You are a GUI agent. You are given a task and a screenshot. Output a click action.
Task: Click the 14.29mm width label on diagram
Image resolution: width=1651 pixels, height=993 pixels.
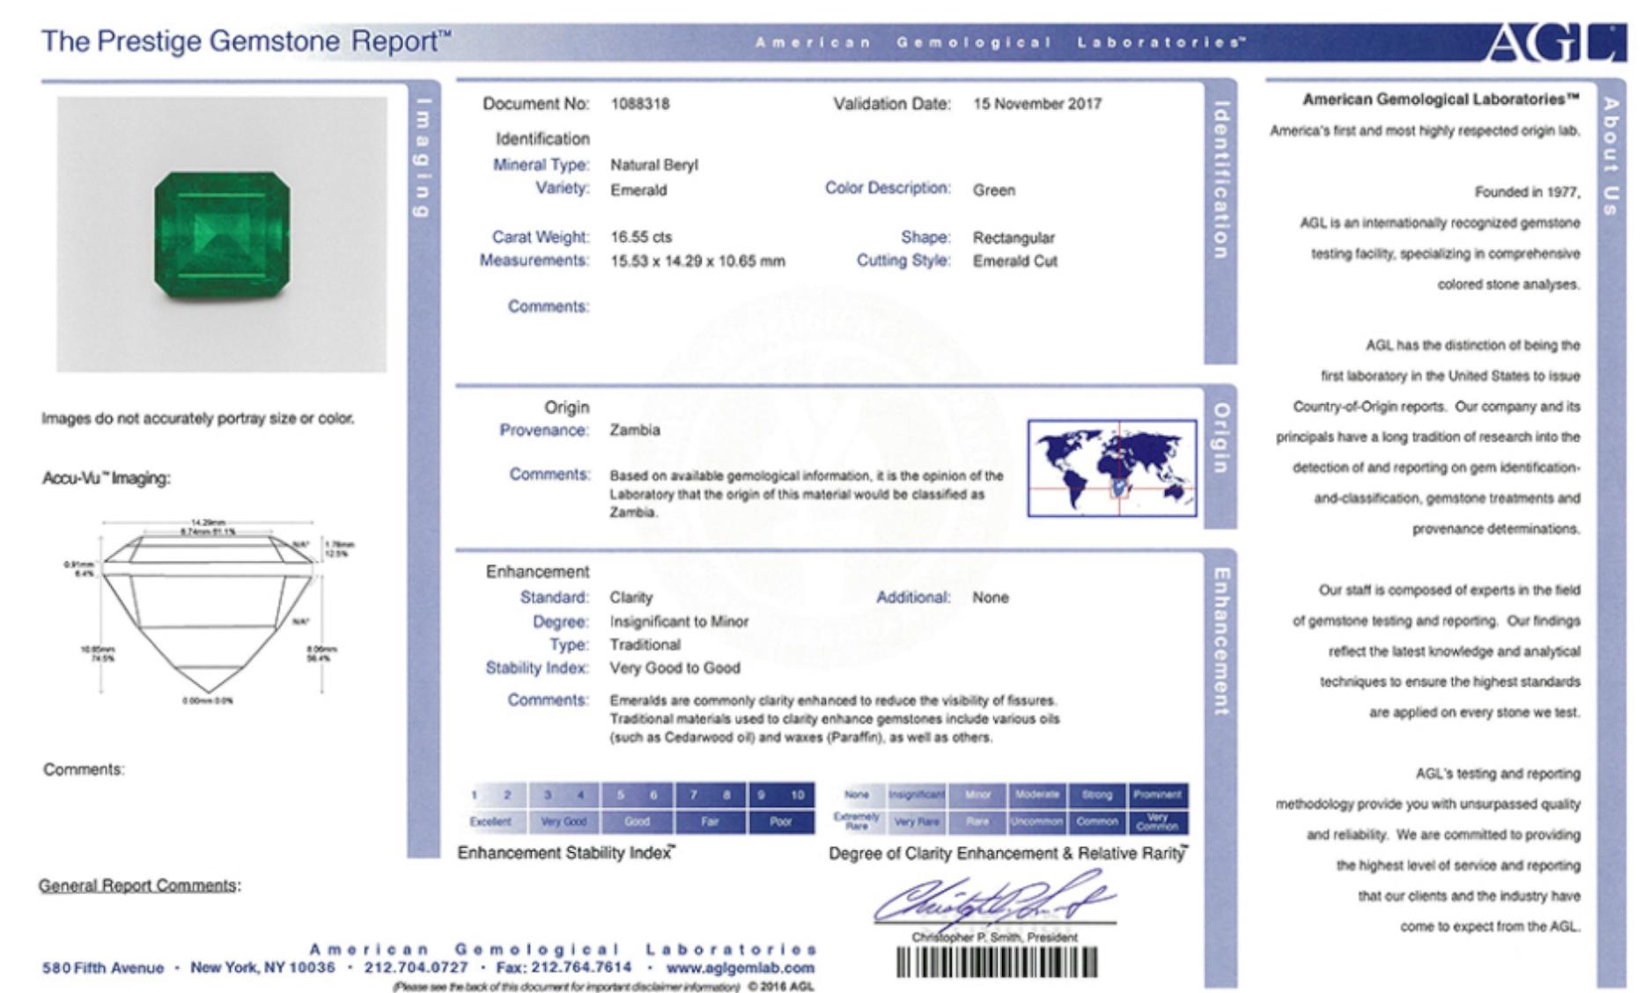208,523
